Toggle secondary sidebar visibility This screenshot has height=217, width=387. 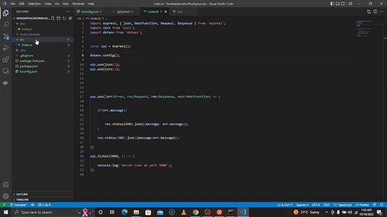343,4
